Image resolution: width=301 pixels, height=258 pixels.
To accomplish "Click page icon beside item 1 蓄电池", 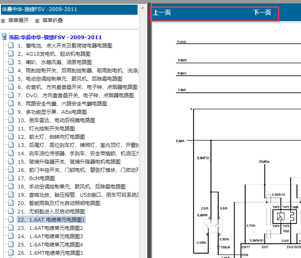I will [11, 45].
